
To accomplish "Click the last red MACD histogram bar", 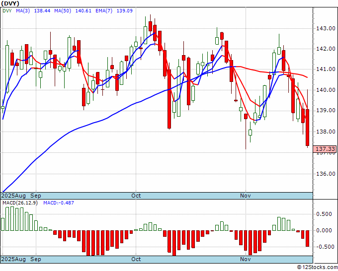I will tap(307, 239).
